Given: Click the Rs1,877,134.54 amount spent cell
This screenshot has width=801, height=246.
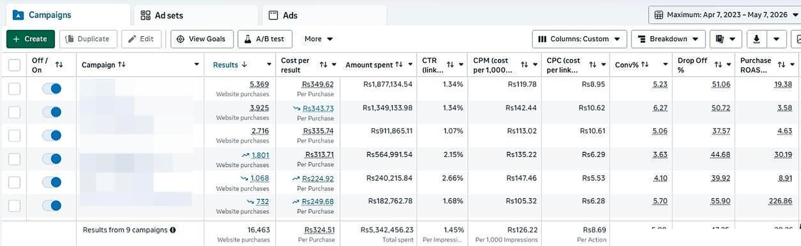Looking at the screenshot, I should tap(388, 84).
